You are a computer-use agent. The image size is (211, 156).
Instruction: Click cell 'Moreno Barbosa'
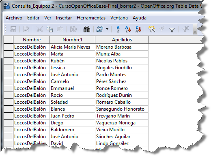122,47
